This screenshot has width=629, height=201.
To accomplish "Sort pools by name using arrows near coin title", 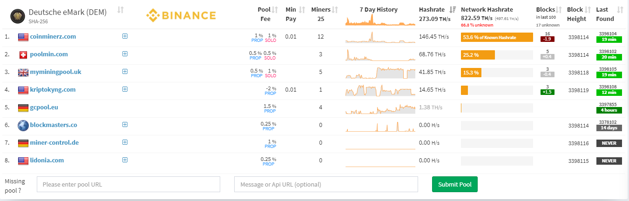I will point(121,10).
